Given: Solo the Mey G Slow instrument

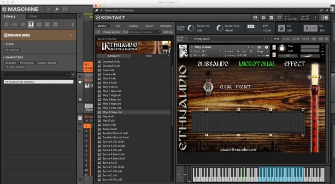Looking at the screenshot, I should point(274,47).
